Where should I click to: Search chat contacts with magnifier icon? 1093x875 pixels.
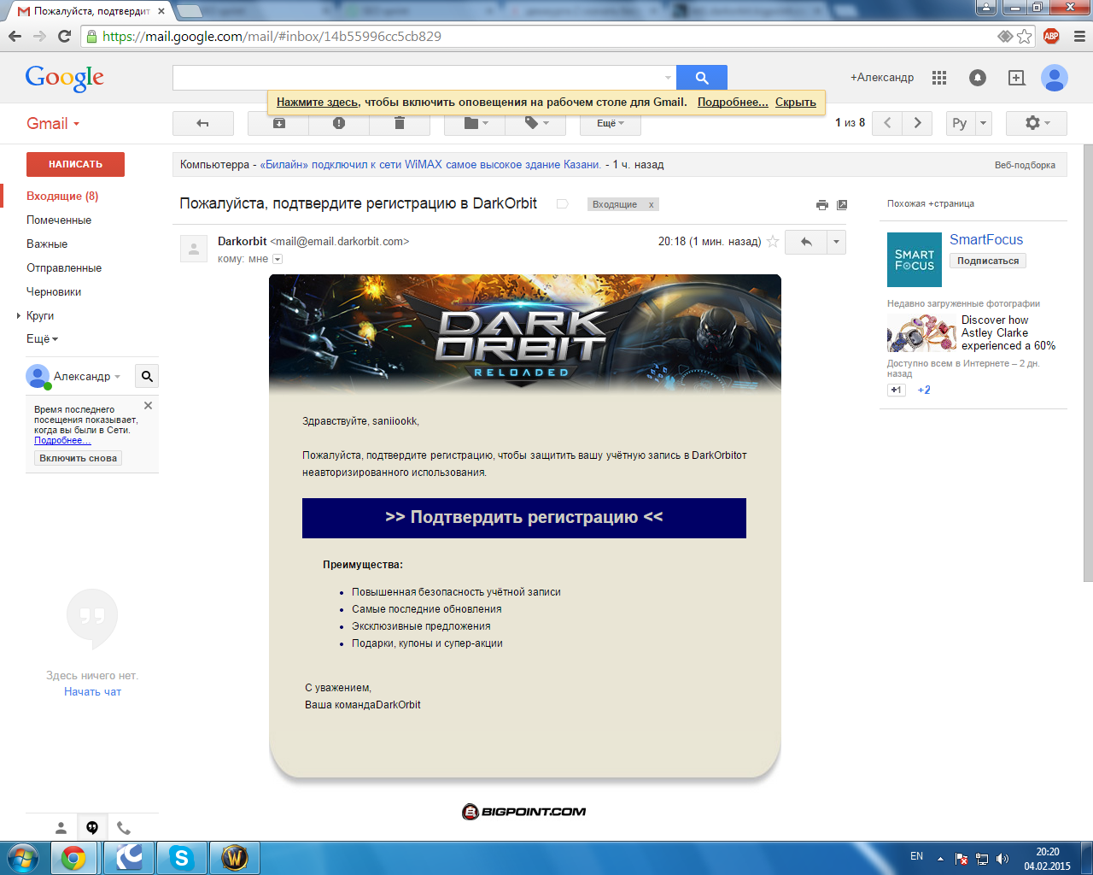pos(147,376)
